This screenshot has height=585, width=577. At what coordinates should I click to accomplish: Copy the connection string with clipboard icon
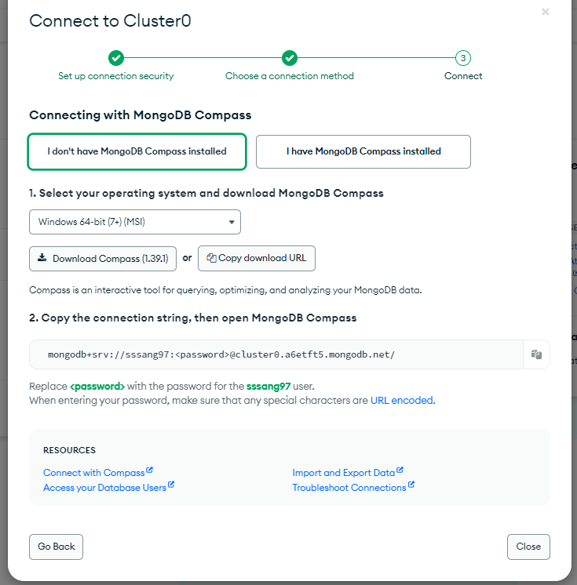[x=536, y=354]
